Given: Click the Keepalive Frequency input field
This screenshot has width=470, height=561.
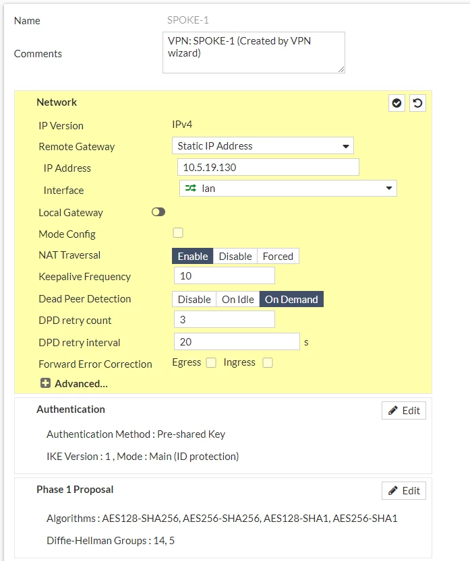Looking at the screenshot, I should (225, 276).
